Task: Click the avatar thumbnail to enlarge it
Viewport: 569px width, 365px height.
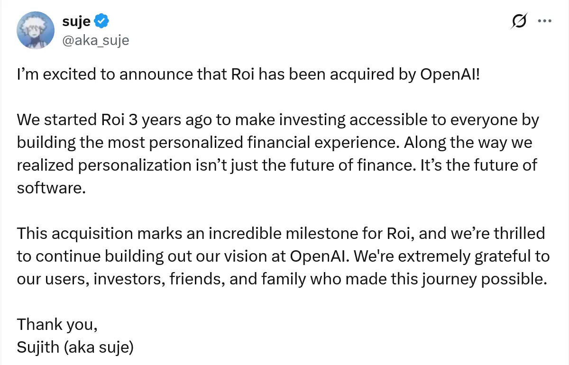Action: tap(36, 30)
